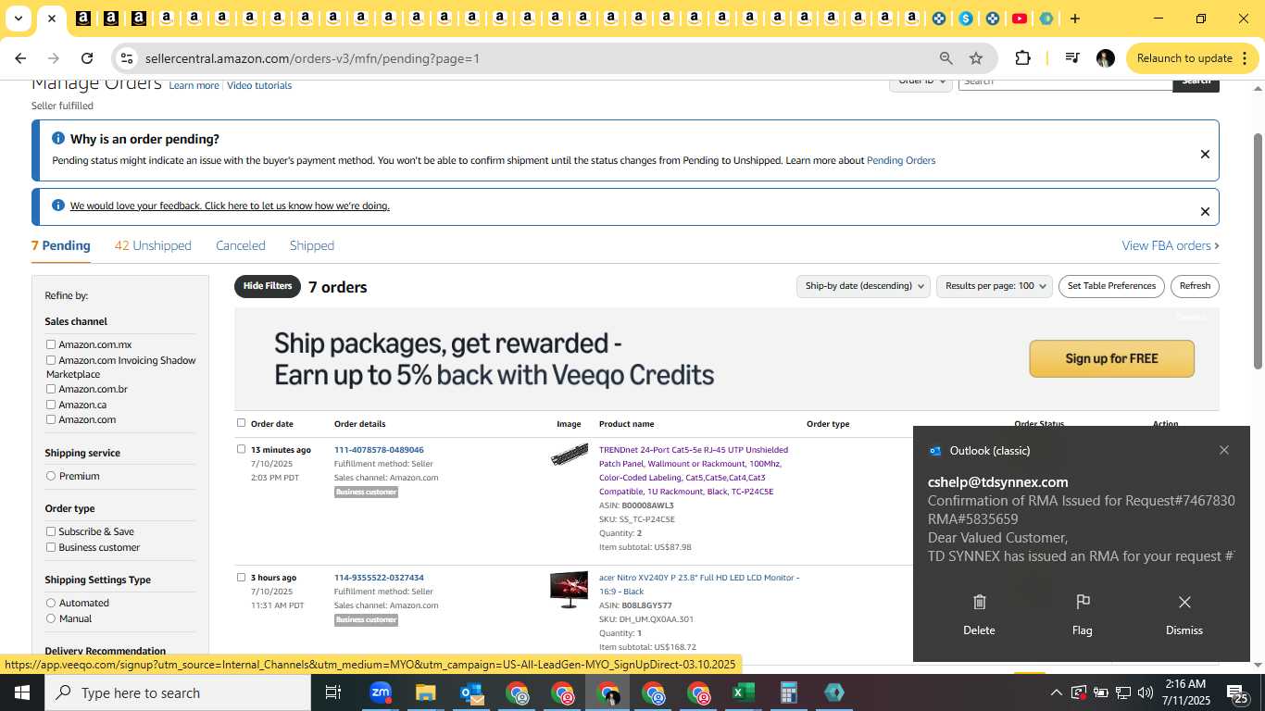
Task: Open the acer Nitro XV240Y product link
Action: 699,584
